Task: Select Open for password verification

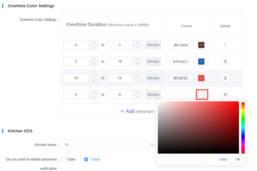Action: pyautogui.click(x=62, y=159)
